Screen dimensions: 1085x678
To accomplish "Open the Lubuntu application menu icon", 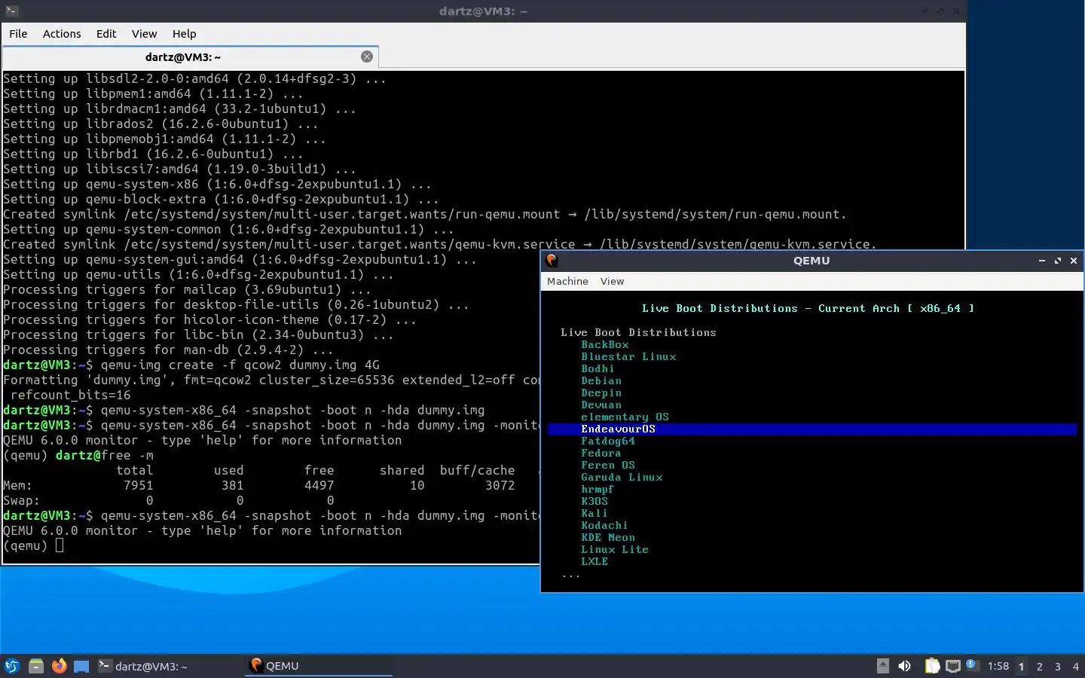I will click(x=12, y=666).
